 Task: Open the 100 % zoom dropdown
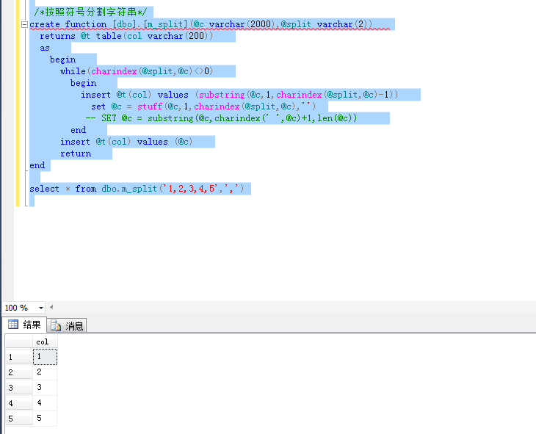click(41, 308)
